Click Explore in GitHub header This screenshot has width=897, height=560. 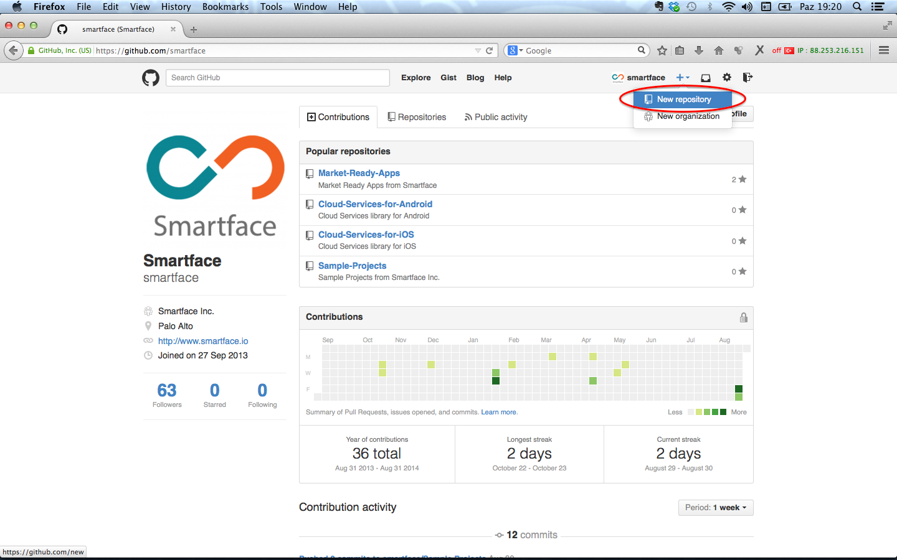coord(416,78)
